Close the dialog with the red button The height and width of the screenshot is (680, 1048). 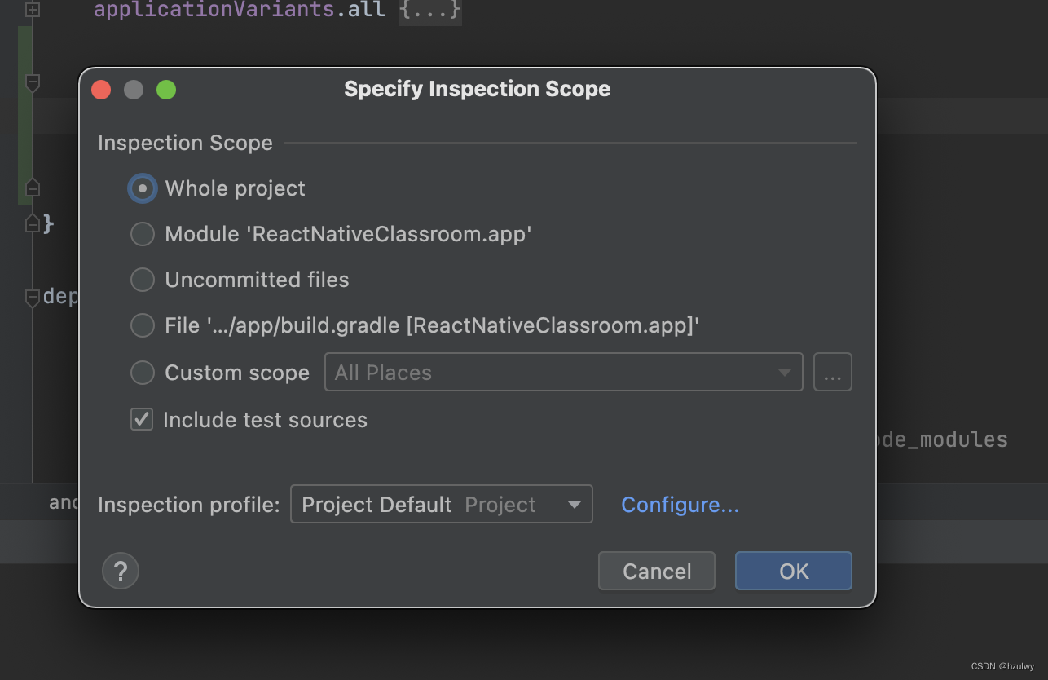point(101,90)
